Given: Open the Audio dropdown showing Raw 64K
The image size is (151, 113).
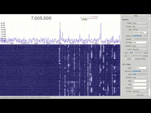Looking at the screenshot, I should coord(140,50).
